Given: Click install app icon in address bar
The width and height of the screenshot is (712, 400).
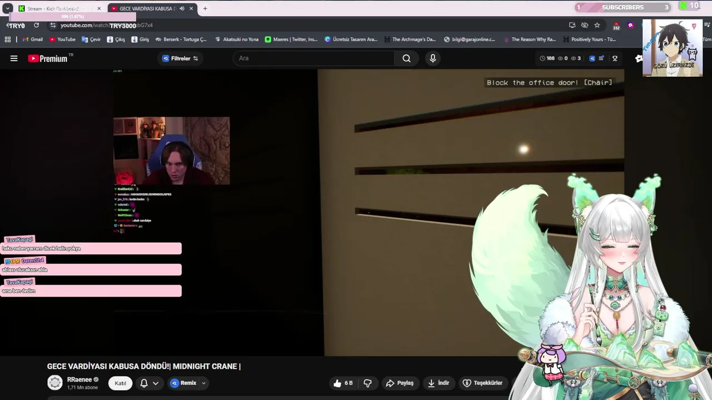Looking at the screenshot, I should click(x=572, y=25).
